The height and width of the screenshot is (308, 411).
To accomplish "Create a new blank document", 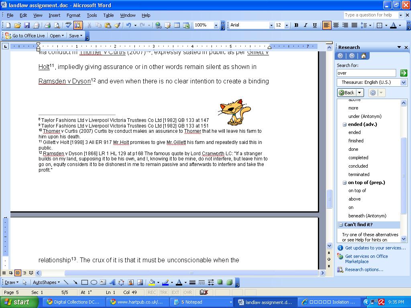I will click(x=8, y=25).
